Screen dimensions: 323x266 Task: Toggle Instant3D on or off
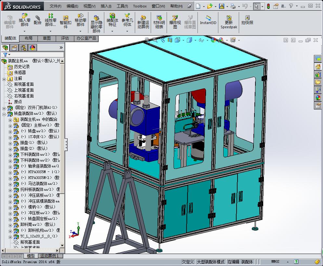click(208, 20)
